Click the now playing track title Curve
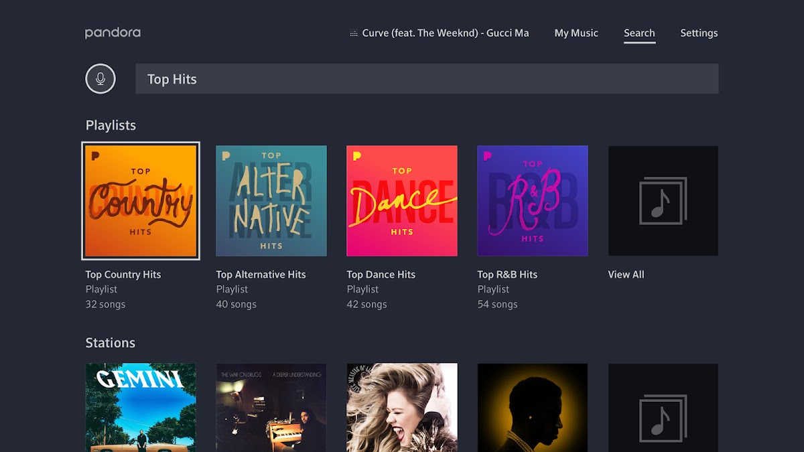Viewport: 804px width, 452px height. [446, 33]
